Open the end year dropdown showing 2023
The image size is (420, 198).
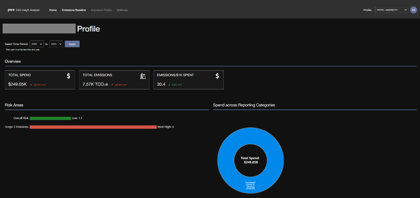(x=56, y=44)
